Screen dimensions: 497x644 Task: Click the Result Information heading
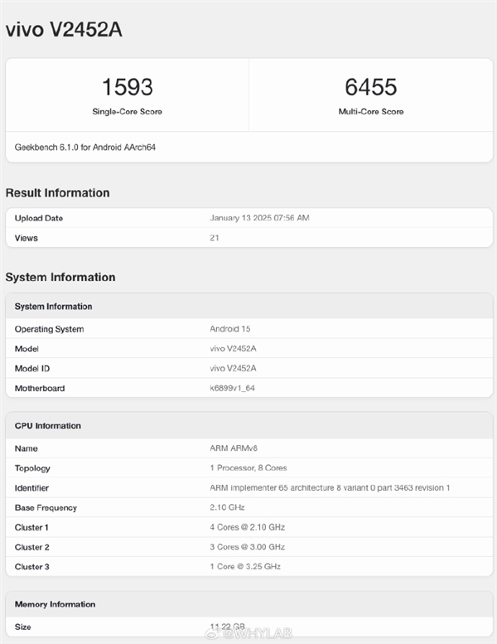tap(57, 193)
